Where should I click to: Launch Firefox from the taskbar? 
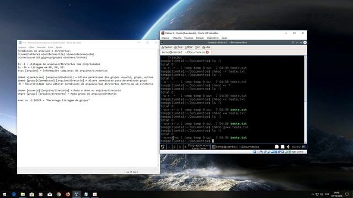click(x=68, y=194)
